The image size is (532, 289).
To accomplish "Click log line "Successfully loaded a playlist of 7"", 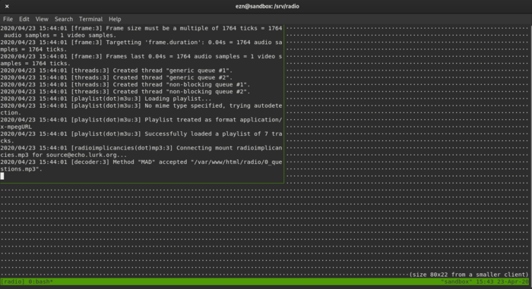I will tap(141, 134).
